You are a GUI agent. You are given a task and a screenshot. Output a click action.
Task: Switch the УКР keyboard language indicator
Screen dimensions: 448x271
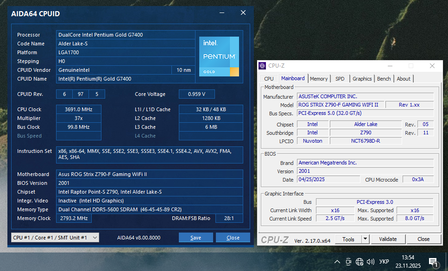384,262
